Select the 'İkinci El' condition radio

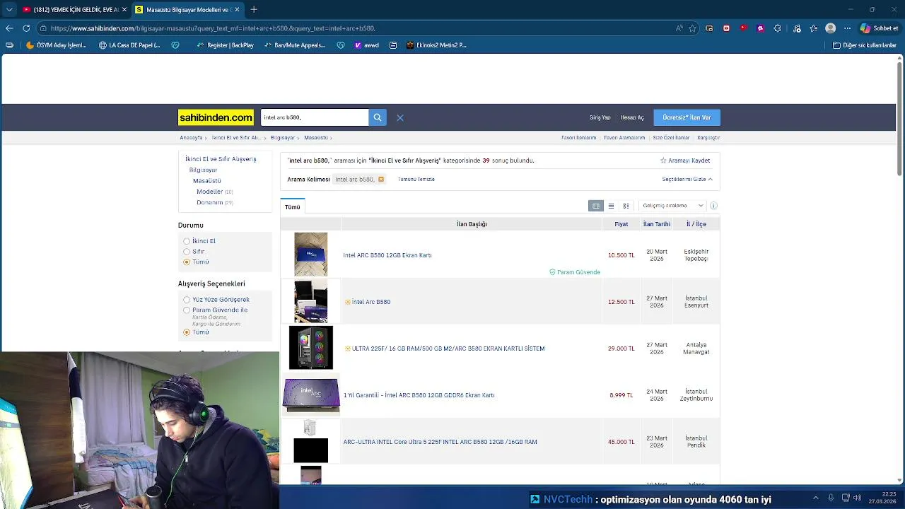point(187,241)
